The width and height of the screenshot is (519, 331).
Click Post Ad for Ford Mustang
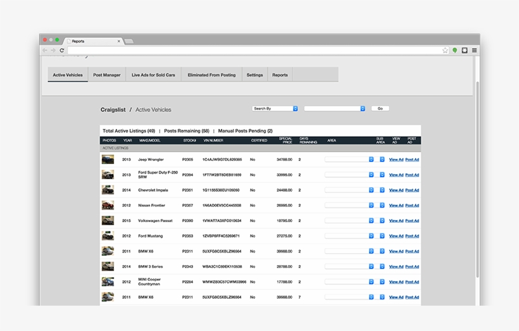click(412, 236)
